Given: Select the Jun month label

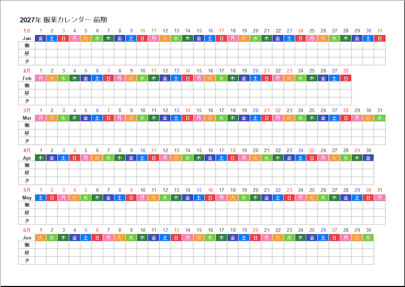Looking at the screenshot, I should click(27, 238).
